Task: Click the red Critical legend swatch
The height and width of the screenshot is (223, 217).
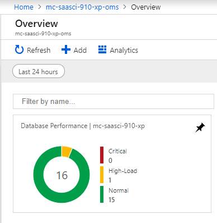Action: click(102, 155)
